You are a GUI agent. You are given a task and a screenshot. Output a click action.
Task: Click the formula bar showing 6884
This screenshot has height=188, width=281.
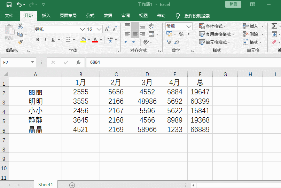pyautogui.click(x=184, y=62)
